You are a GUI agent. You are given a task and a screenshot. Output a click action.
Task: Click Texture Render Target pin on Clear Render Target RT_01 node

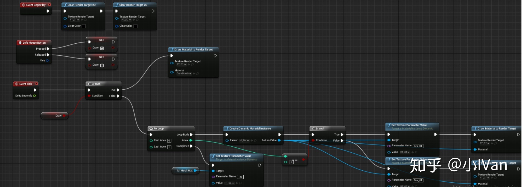point(65,18)
